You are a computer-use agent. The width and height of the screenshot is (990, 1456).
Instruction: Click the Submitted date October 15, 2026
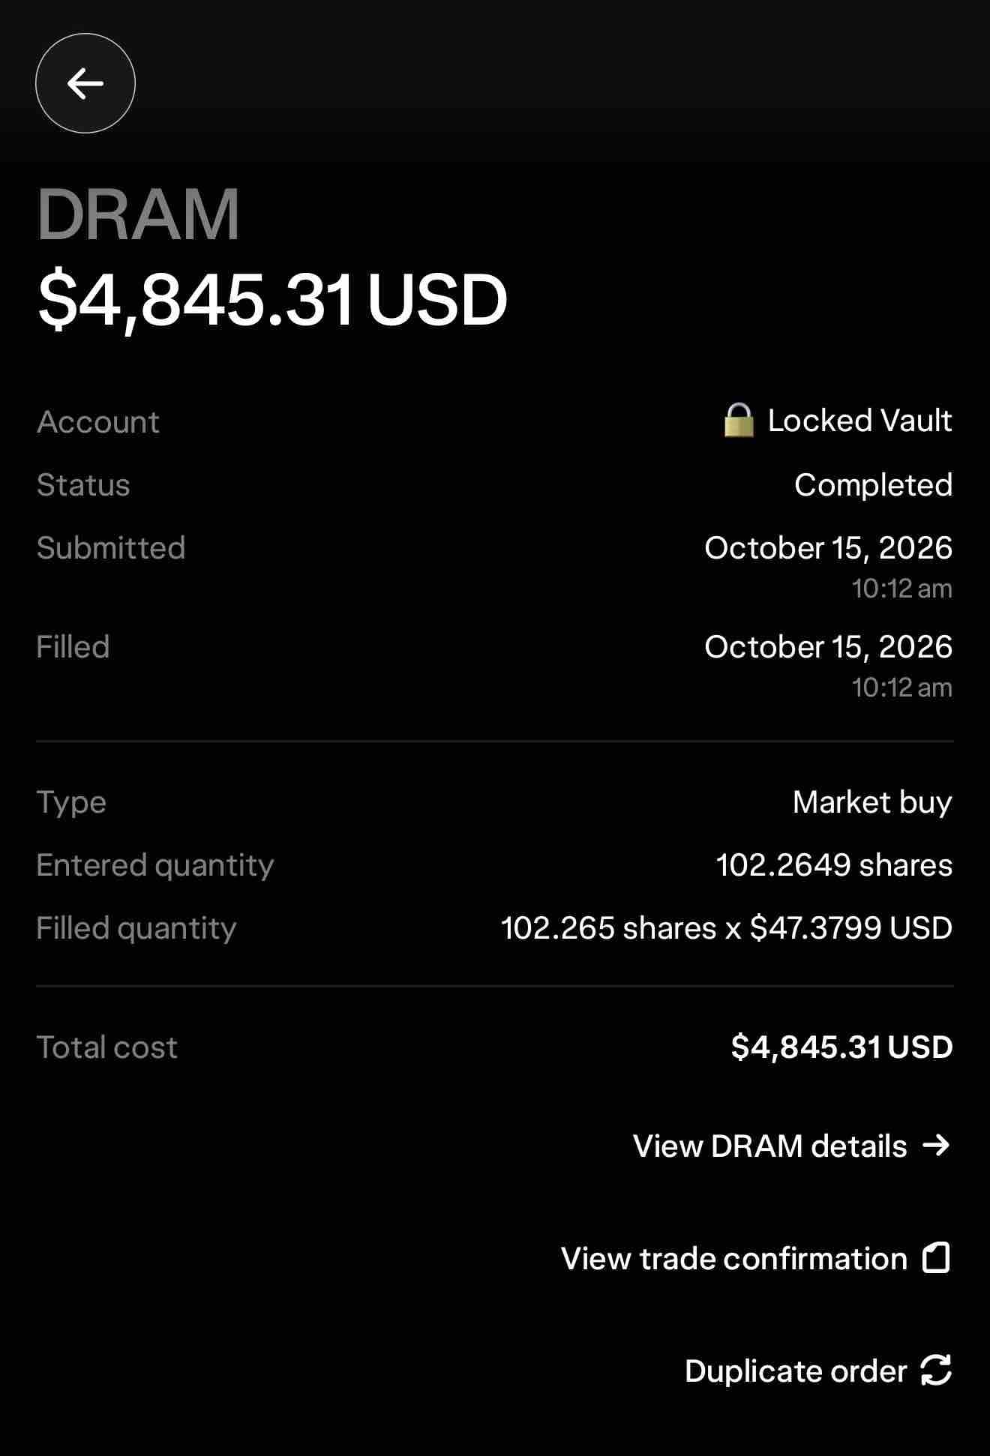tap(828, 548)
